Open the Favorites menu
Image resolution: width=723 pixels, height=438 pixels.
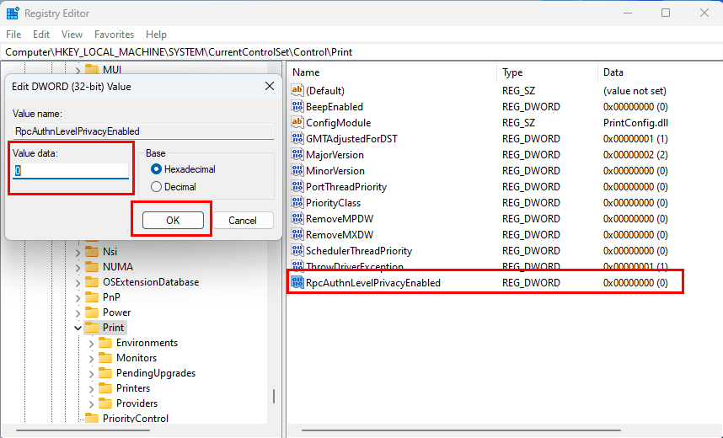[114, 35]
